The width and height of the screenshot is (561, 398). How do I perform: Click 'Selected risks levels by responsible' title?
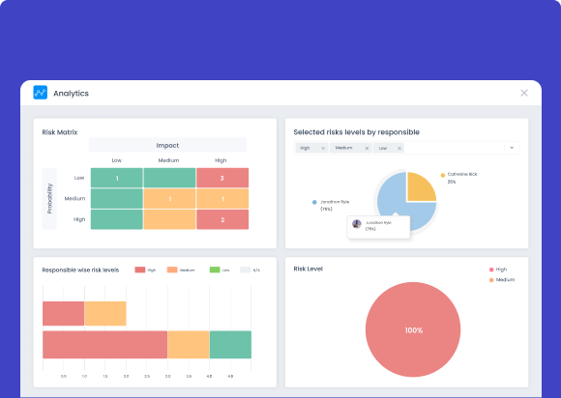pos(356,132)
